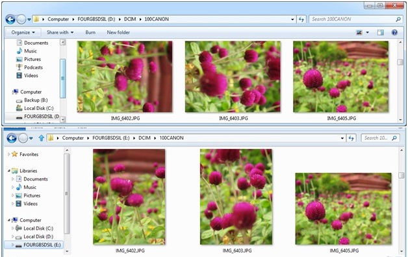Select Local Disk (C:) in bottom window

(x=34, y=229)
